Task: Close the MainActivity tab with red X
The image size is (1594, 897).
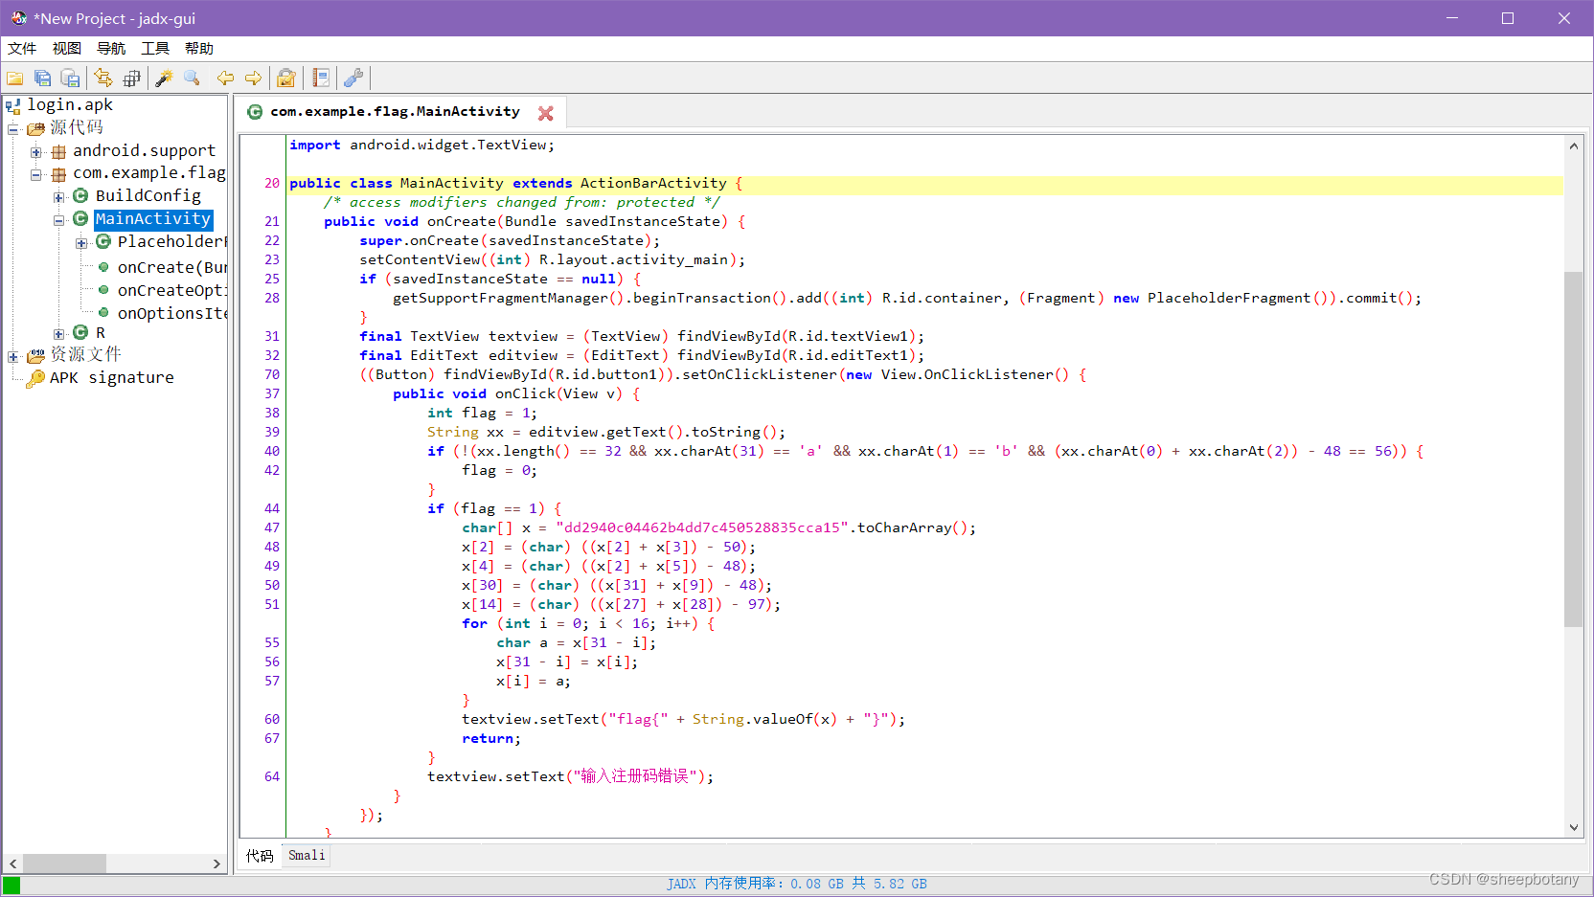Action: tap(546, 113)
